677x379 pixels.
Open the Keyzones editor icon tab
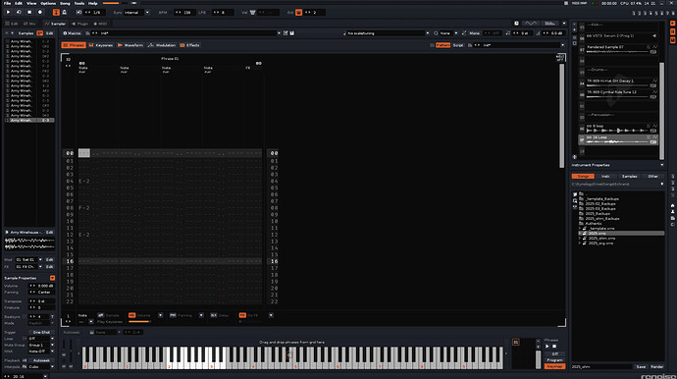101,45
